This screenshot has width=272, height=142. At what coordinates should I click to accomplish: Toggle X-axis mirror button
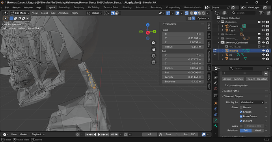point(193,18)
